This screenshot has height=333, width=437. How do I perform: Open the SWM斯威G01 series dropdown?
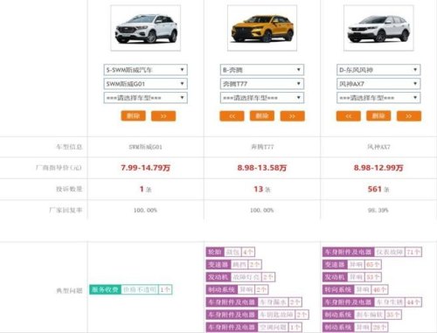pos(145,84)
